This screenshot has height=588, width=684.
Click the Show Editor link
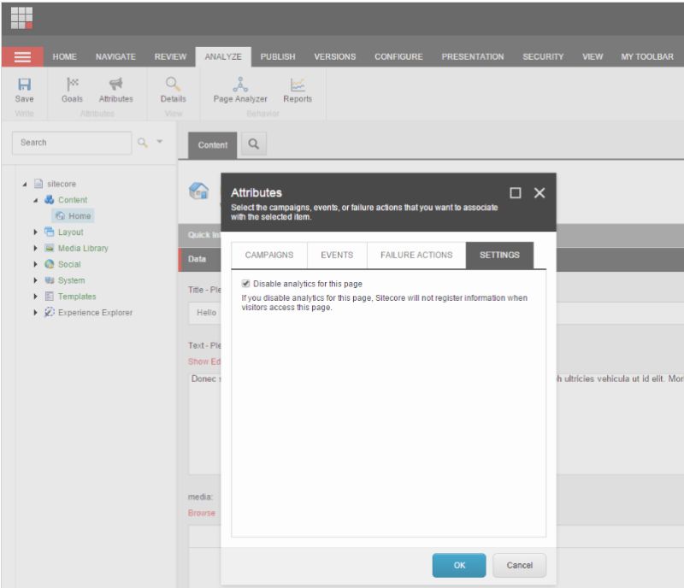coord(203,362)
